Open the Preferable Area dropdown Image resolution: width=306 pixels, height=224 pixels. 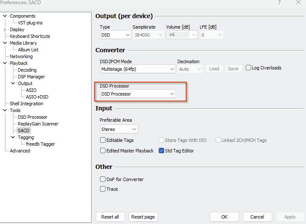[119, 129]
